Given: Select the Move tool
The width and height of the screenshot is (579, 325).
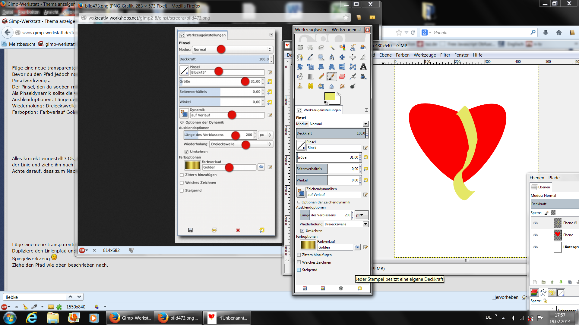Looking at the screenshot, I should [x=342, y=57].
